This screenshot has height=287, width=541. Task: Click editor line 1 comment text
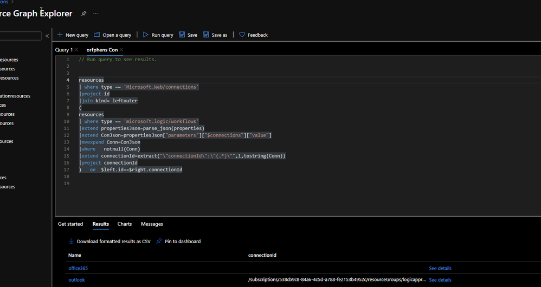tap(118, 59)
